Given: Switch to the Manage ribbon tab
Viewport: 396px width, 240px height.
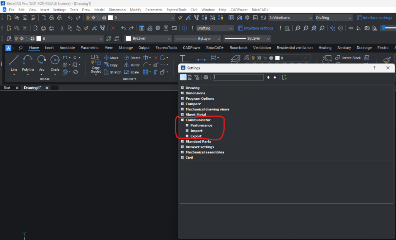Looking at the screenshot, I should pos(126,48).
